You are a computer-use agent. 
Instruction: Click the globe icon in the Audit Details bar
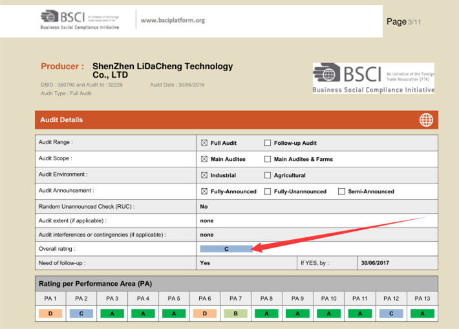coord(426,120)
